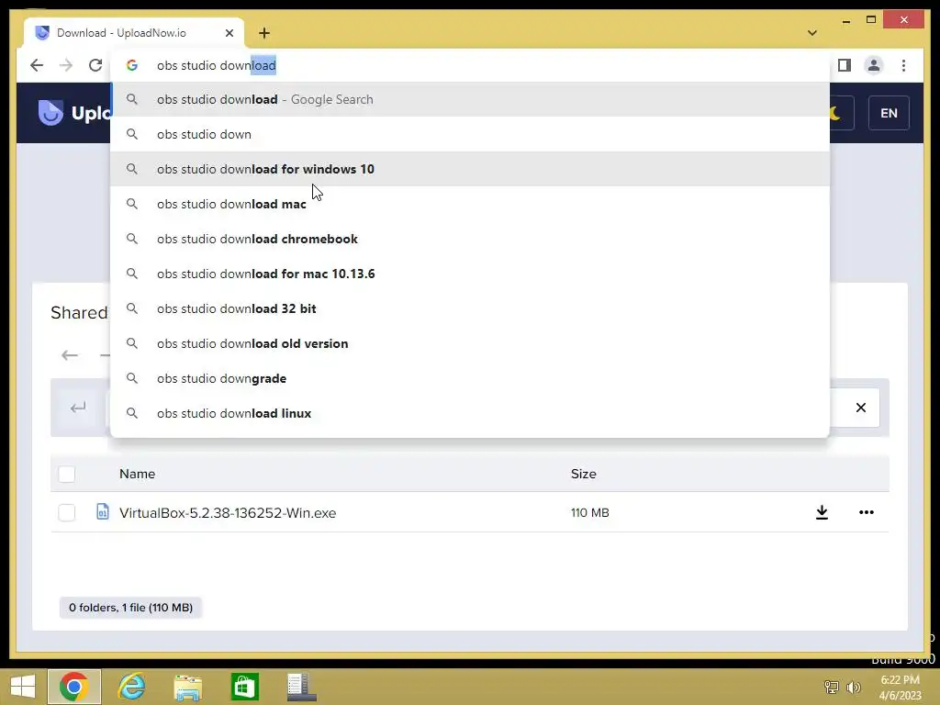Select 'obs studio download 32 bit' suggestion
Image resolution: width=940 pixels, height=705 pixels.
tap(470, 308)
